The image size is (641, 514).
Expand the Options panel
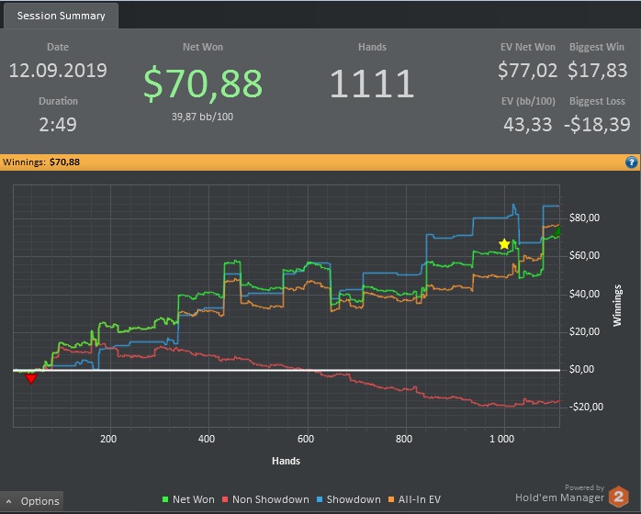click(x=32, y=501)
